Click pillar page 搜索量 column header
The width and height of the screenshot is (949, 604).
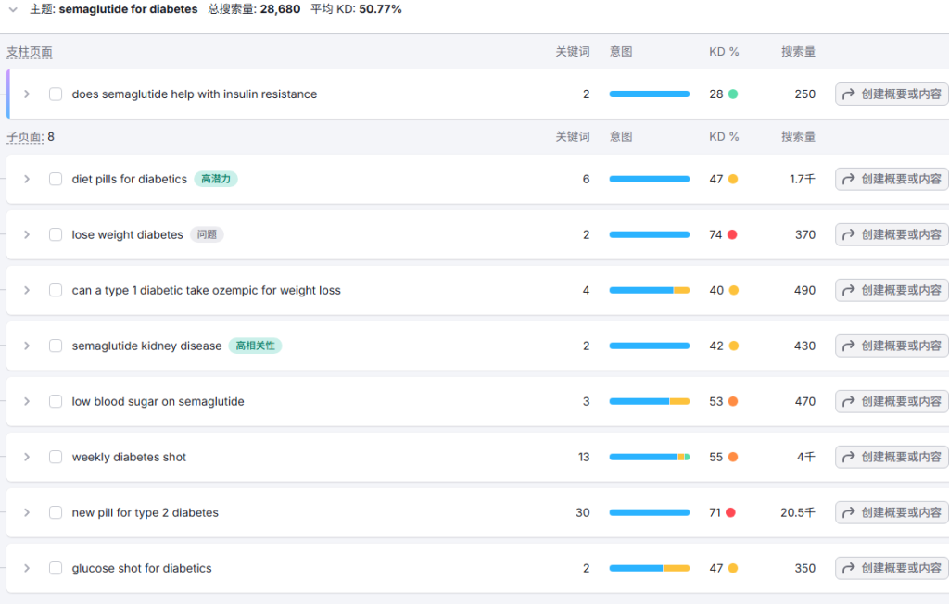[x=798, y=52]
